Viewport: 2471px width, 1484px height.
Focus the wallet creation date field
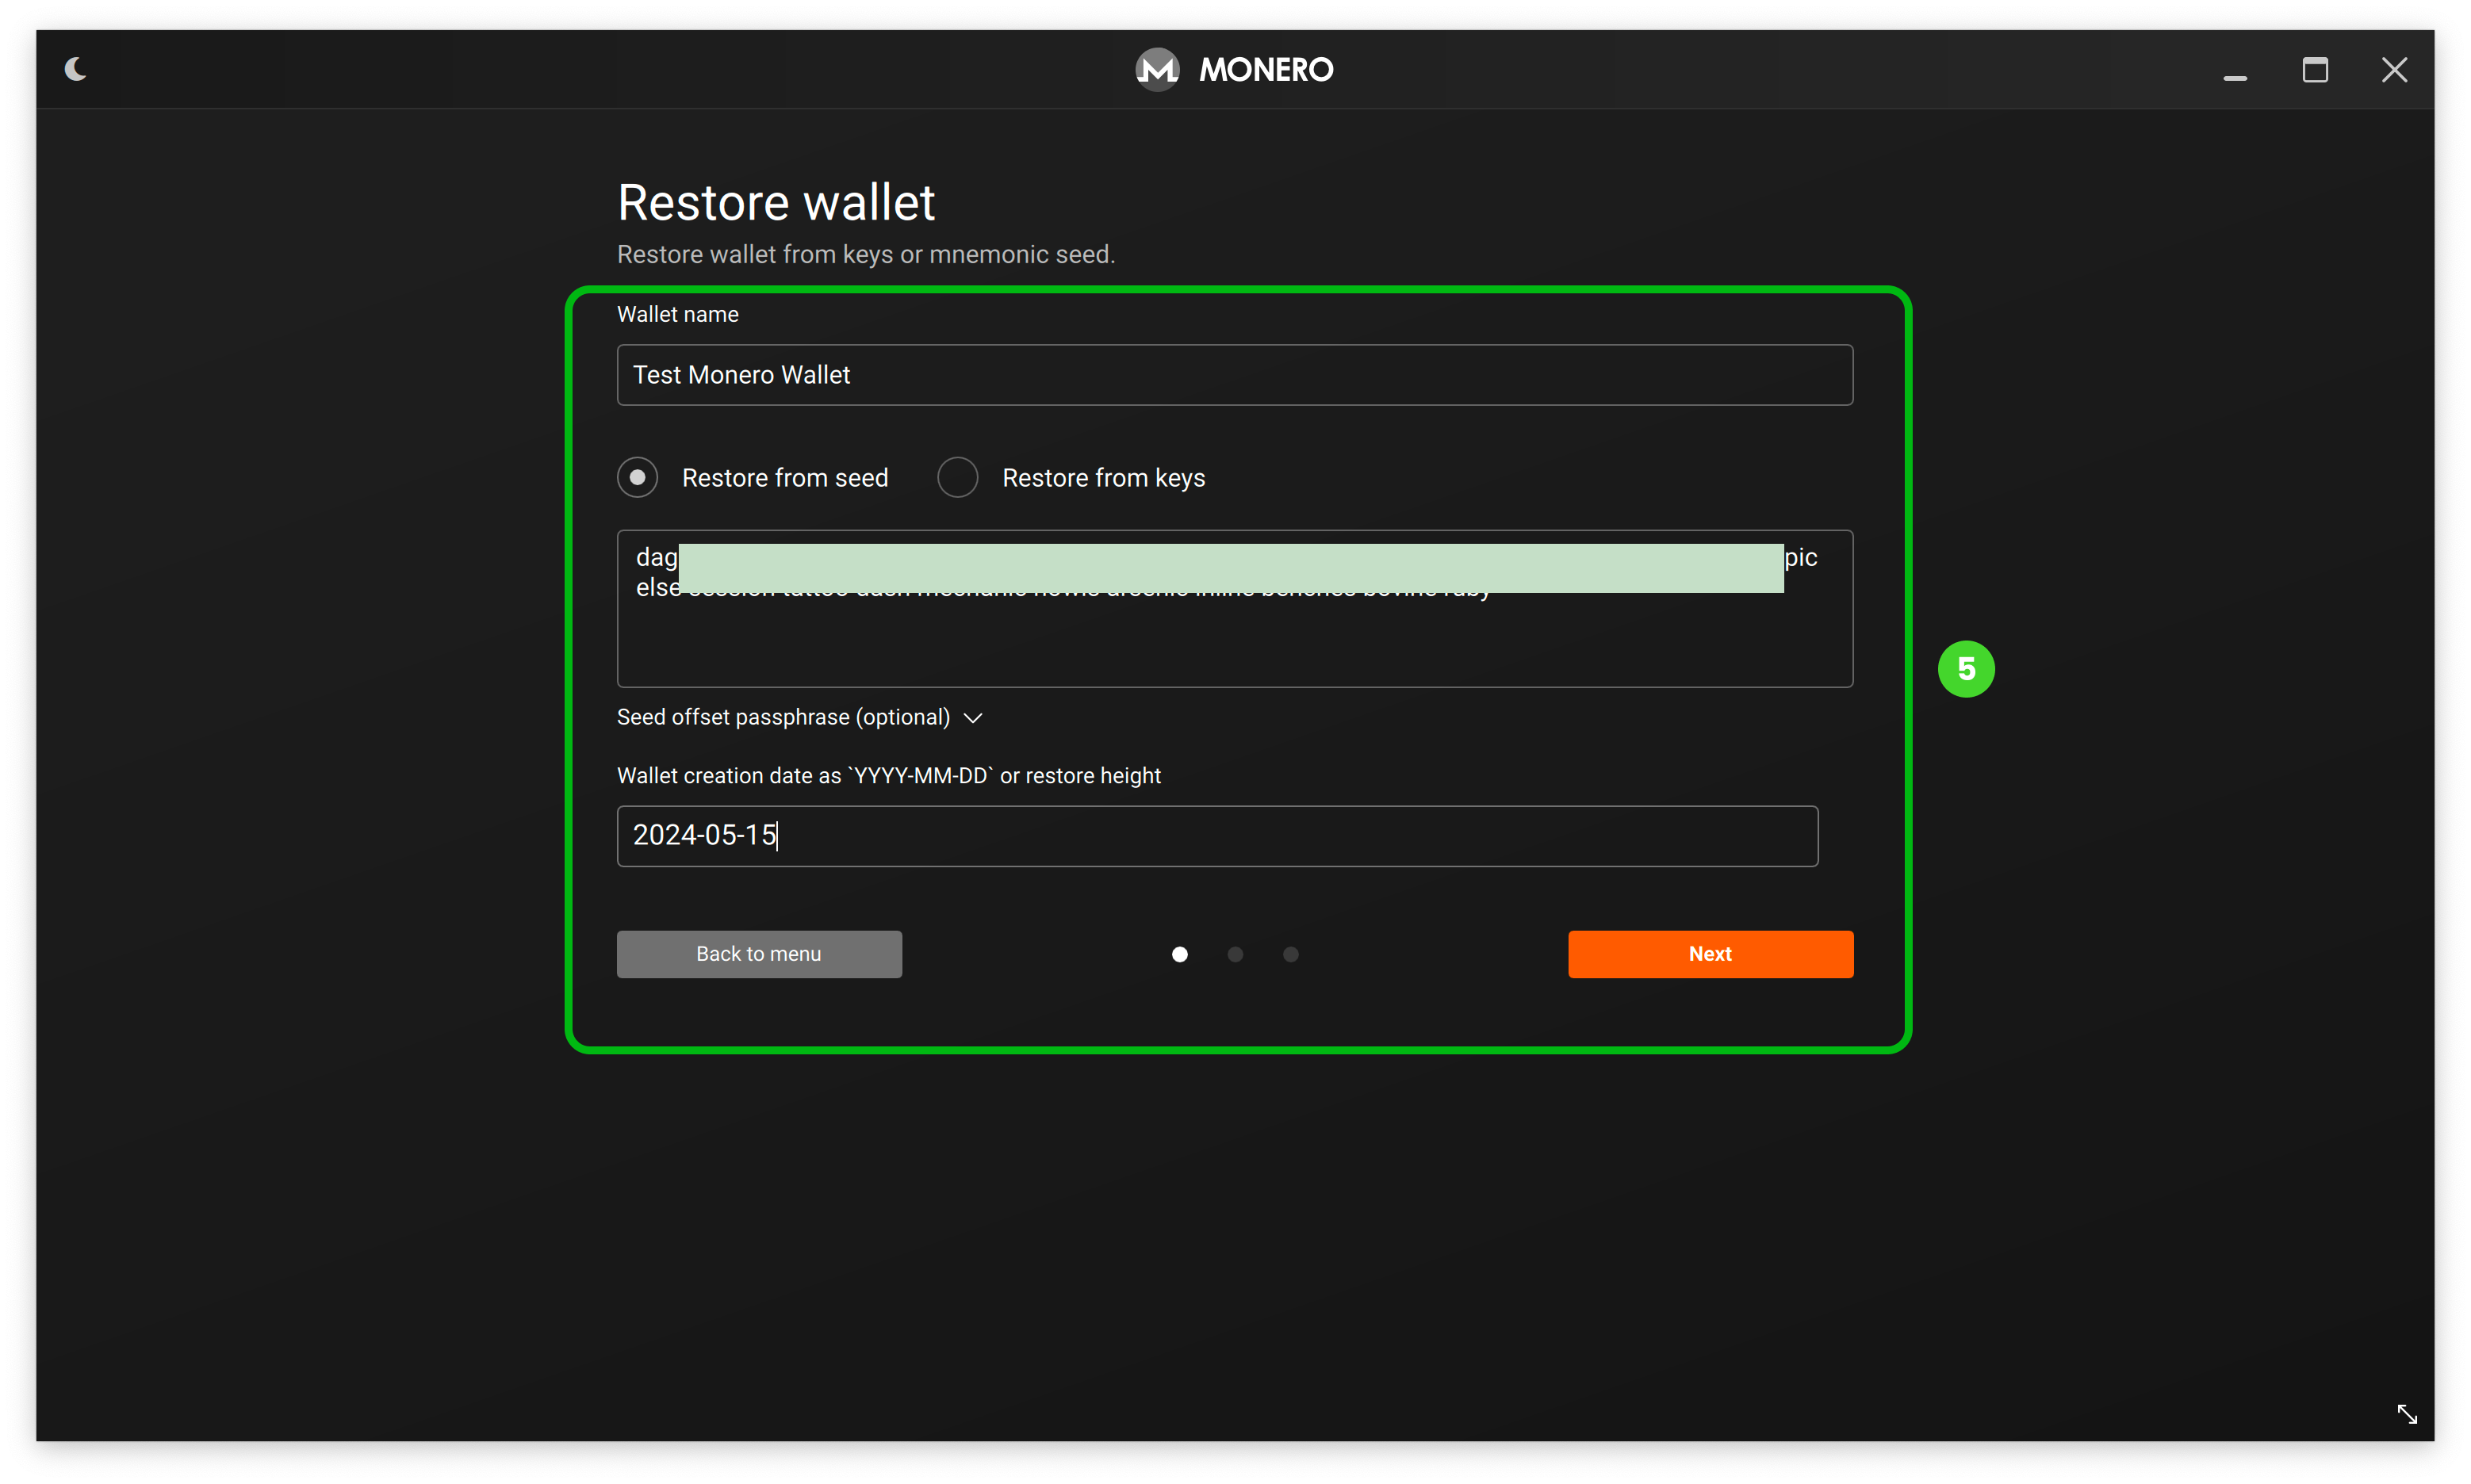(1216, 835)
